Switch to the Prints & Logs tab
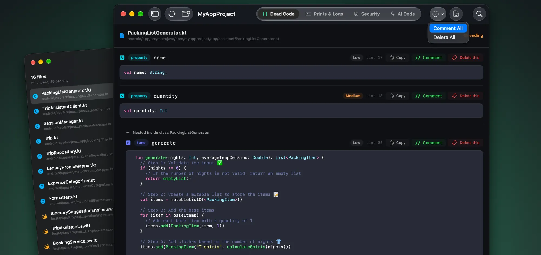The height and width of the screenshot is (255, 541). coord(324,14)
